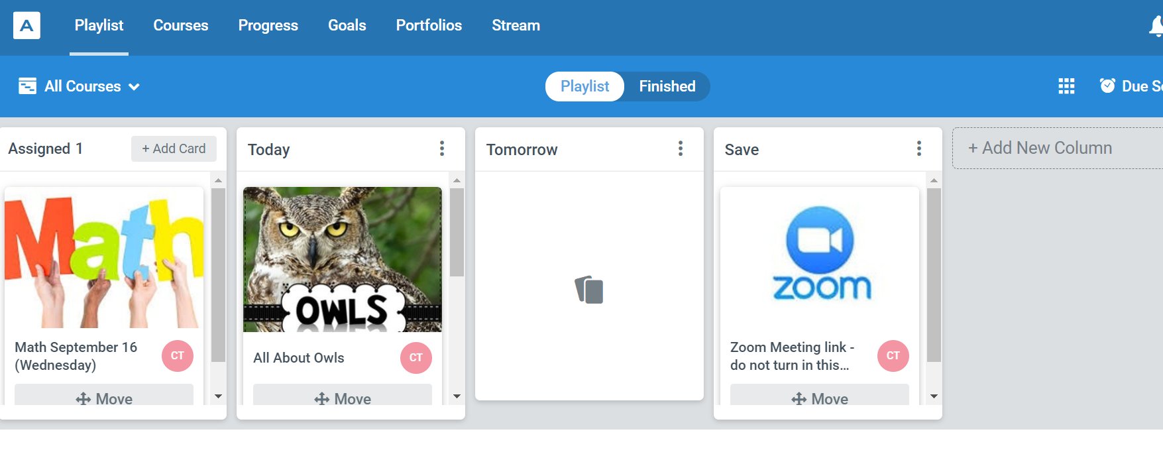
Task: Click the CT avatar on Math card
Action: pos(178,356)
